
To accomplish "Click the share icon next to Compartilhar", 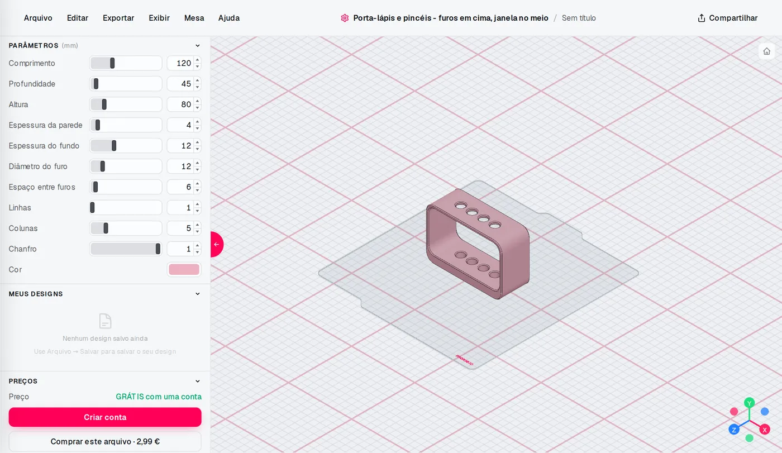I will click(x=702, y=18).
